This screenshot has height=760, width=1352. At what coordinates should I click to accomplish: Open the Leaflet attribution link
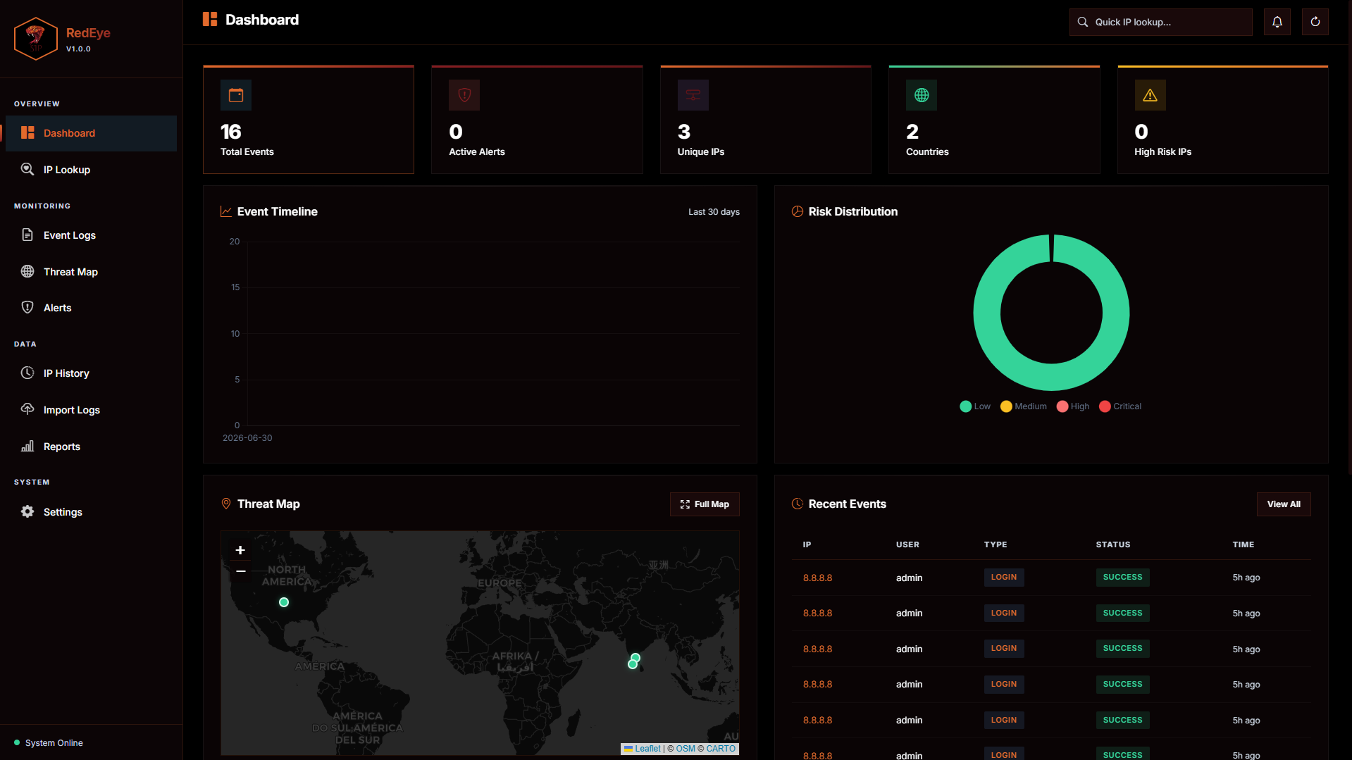[642, 749]
